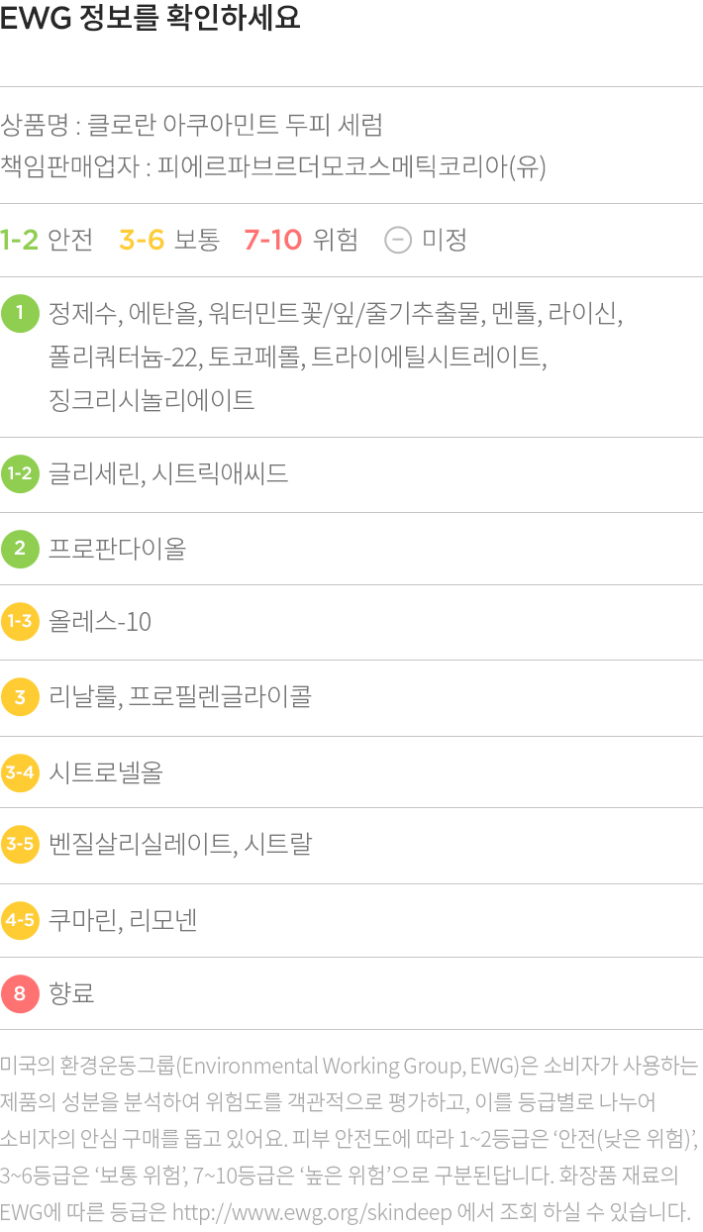Image resolution: width=703 pixels, height=1232 pixels.
Task: Click the green 1-2 안전 legend
Action: (47, 240)
